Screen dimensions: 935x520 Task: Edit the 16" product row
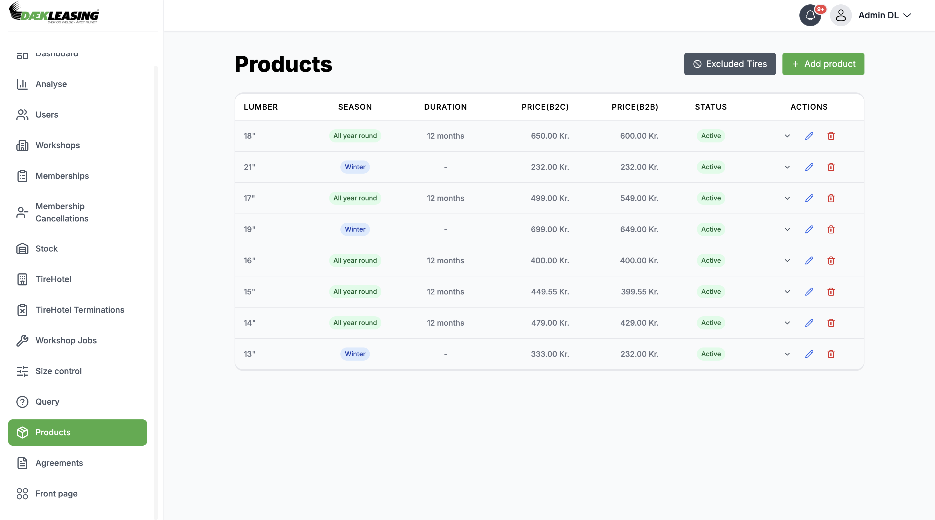point(809,261)
